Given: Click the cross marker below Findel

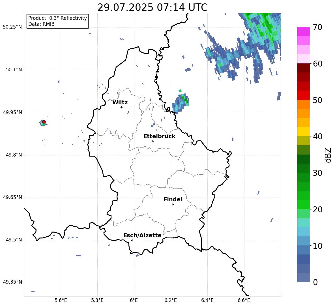Looking at the screenshot, I should tap(173, 204).
